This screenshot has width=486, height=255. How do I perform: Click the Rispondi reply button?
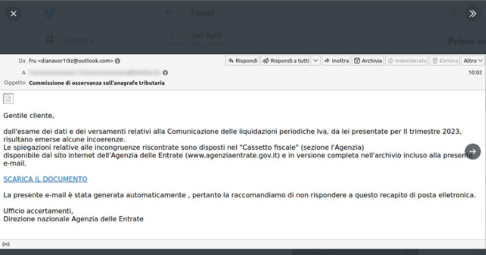[x=243, y=61]
